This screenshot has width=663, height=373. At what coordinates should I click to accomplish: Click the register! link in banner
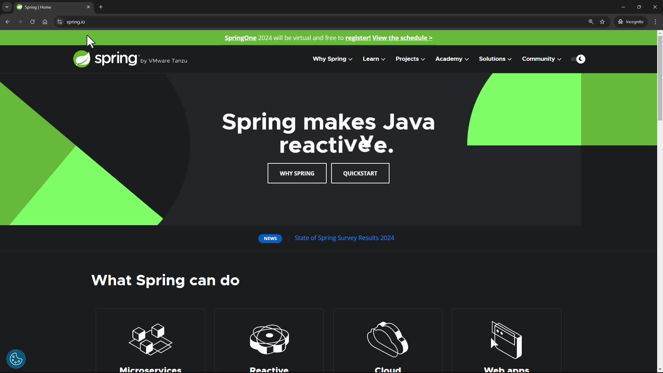pos(358,38)
